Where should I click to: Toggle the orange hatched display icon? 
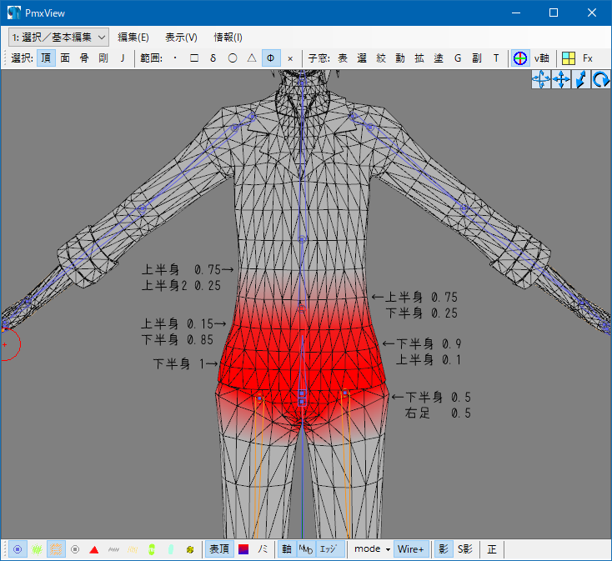click(56, 549)
